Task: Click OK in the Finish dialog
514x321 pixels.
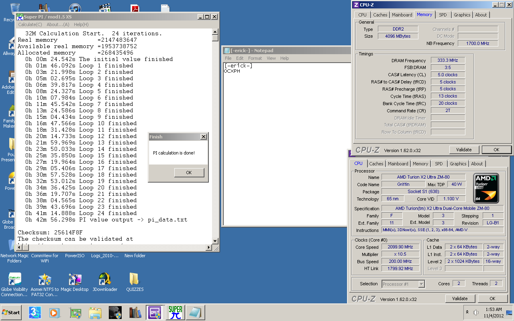Action: point(189,173)
